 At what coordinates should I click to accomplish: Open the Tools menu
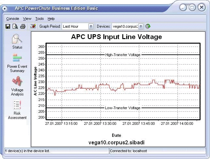click(39, 19)
